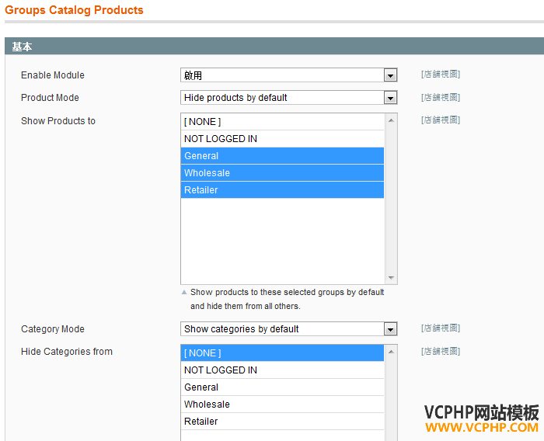Select NOT LOGGED IN in Hide Categories from list
The height and width of the screenshot is (441, 544).
coord(282,370)
